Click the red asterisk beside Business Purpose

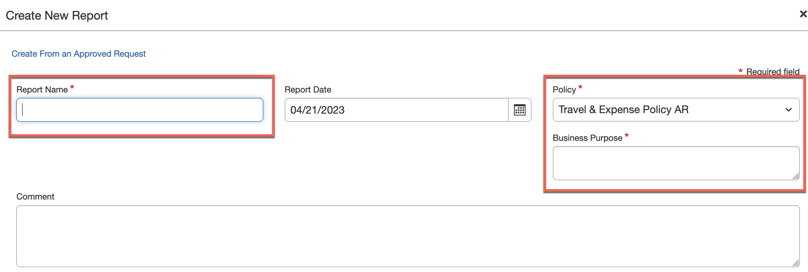(626, 135)
